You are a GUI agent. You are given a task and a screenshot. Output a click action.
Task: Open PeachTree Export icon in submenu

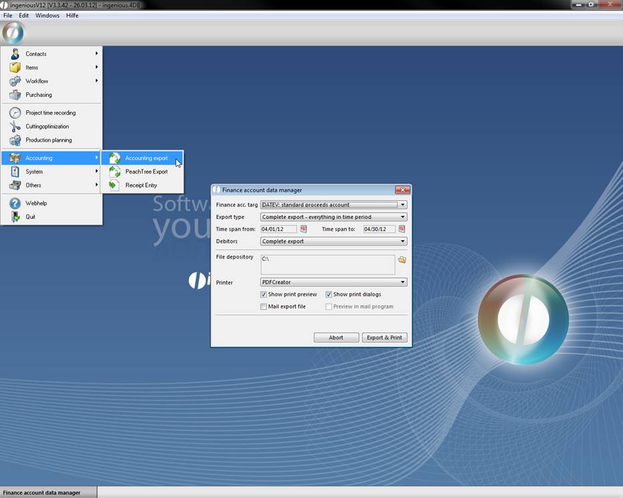click(x=115, y=172)
